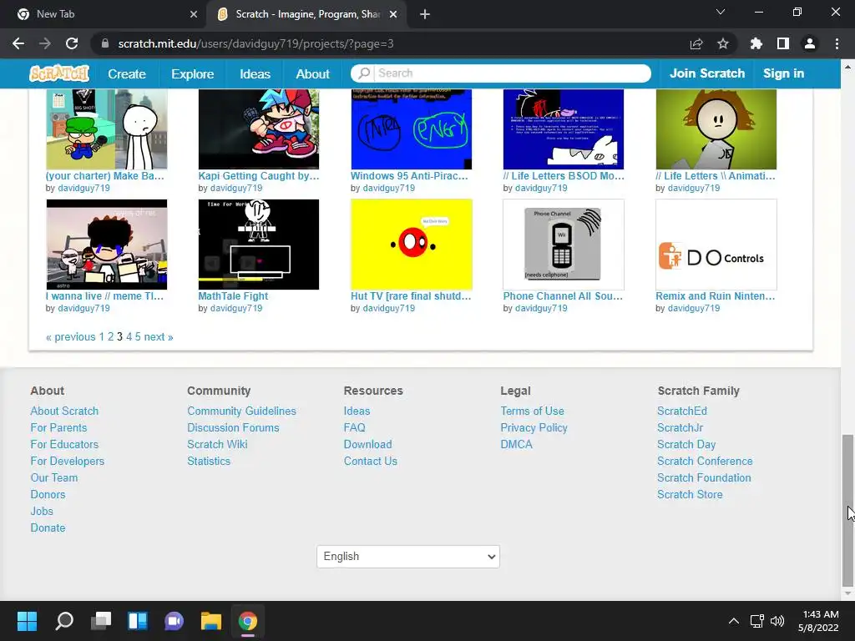Image resolution: width=855 pixels, height=641 pixels.
Task: Open Windows Start menu
Action: coord(27,621)
